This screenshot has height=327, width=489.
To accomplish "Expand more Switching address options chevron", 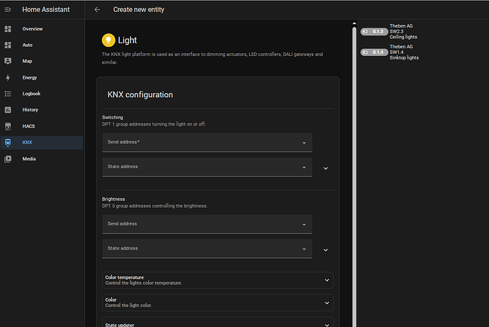I will (325, 169).
